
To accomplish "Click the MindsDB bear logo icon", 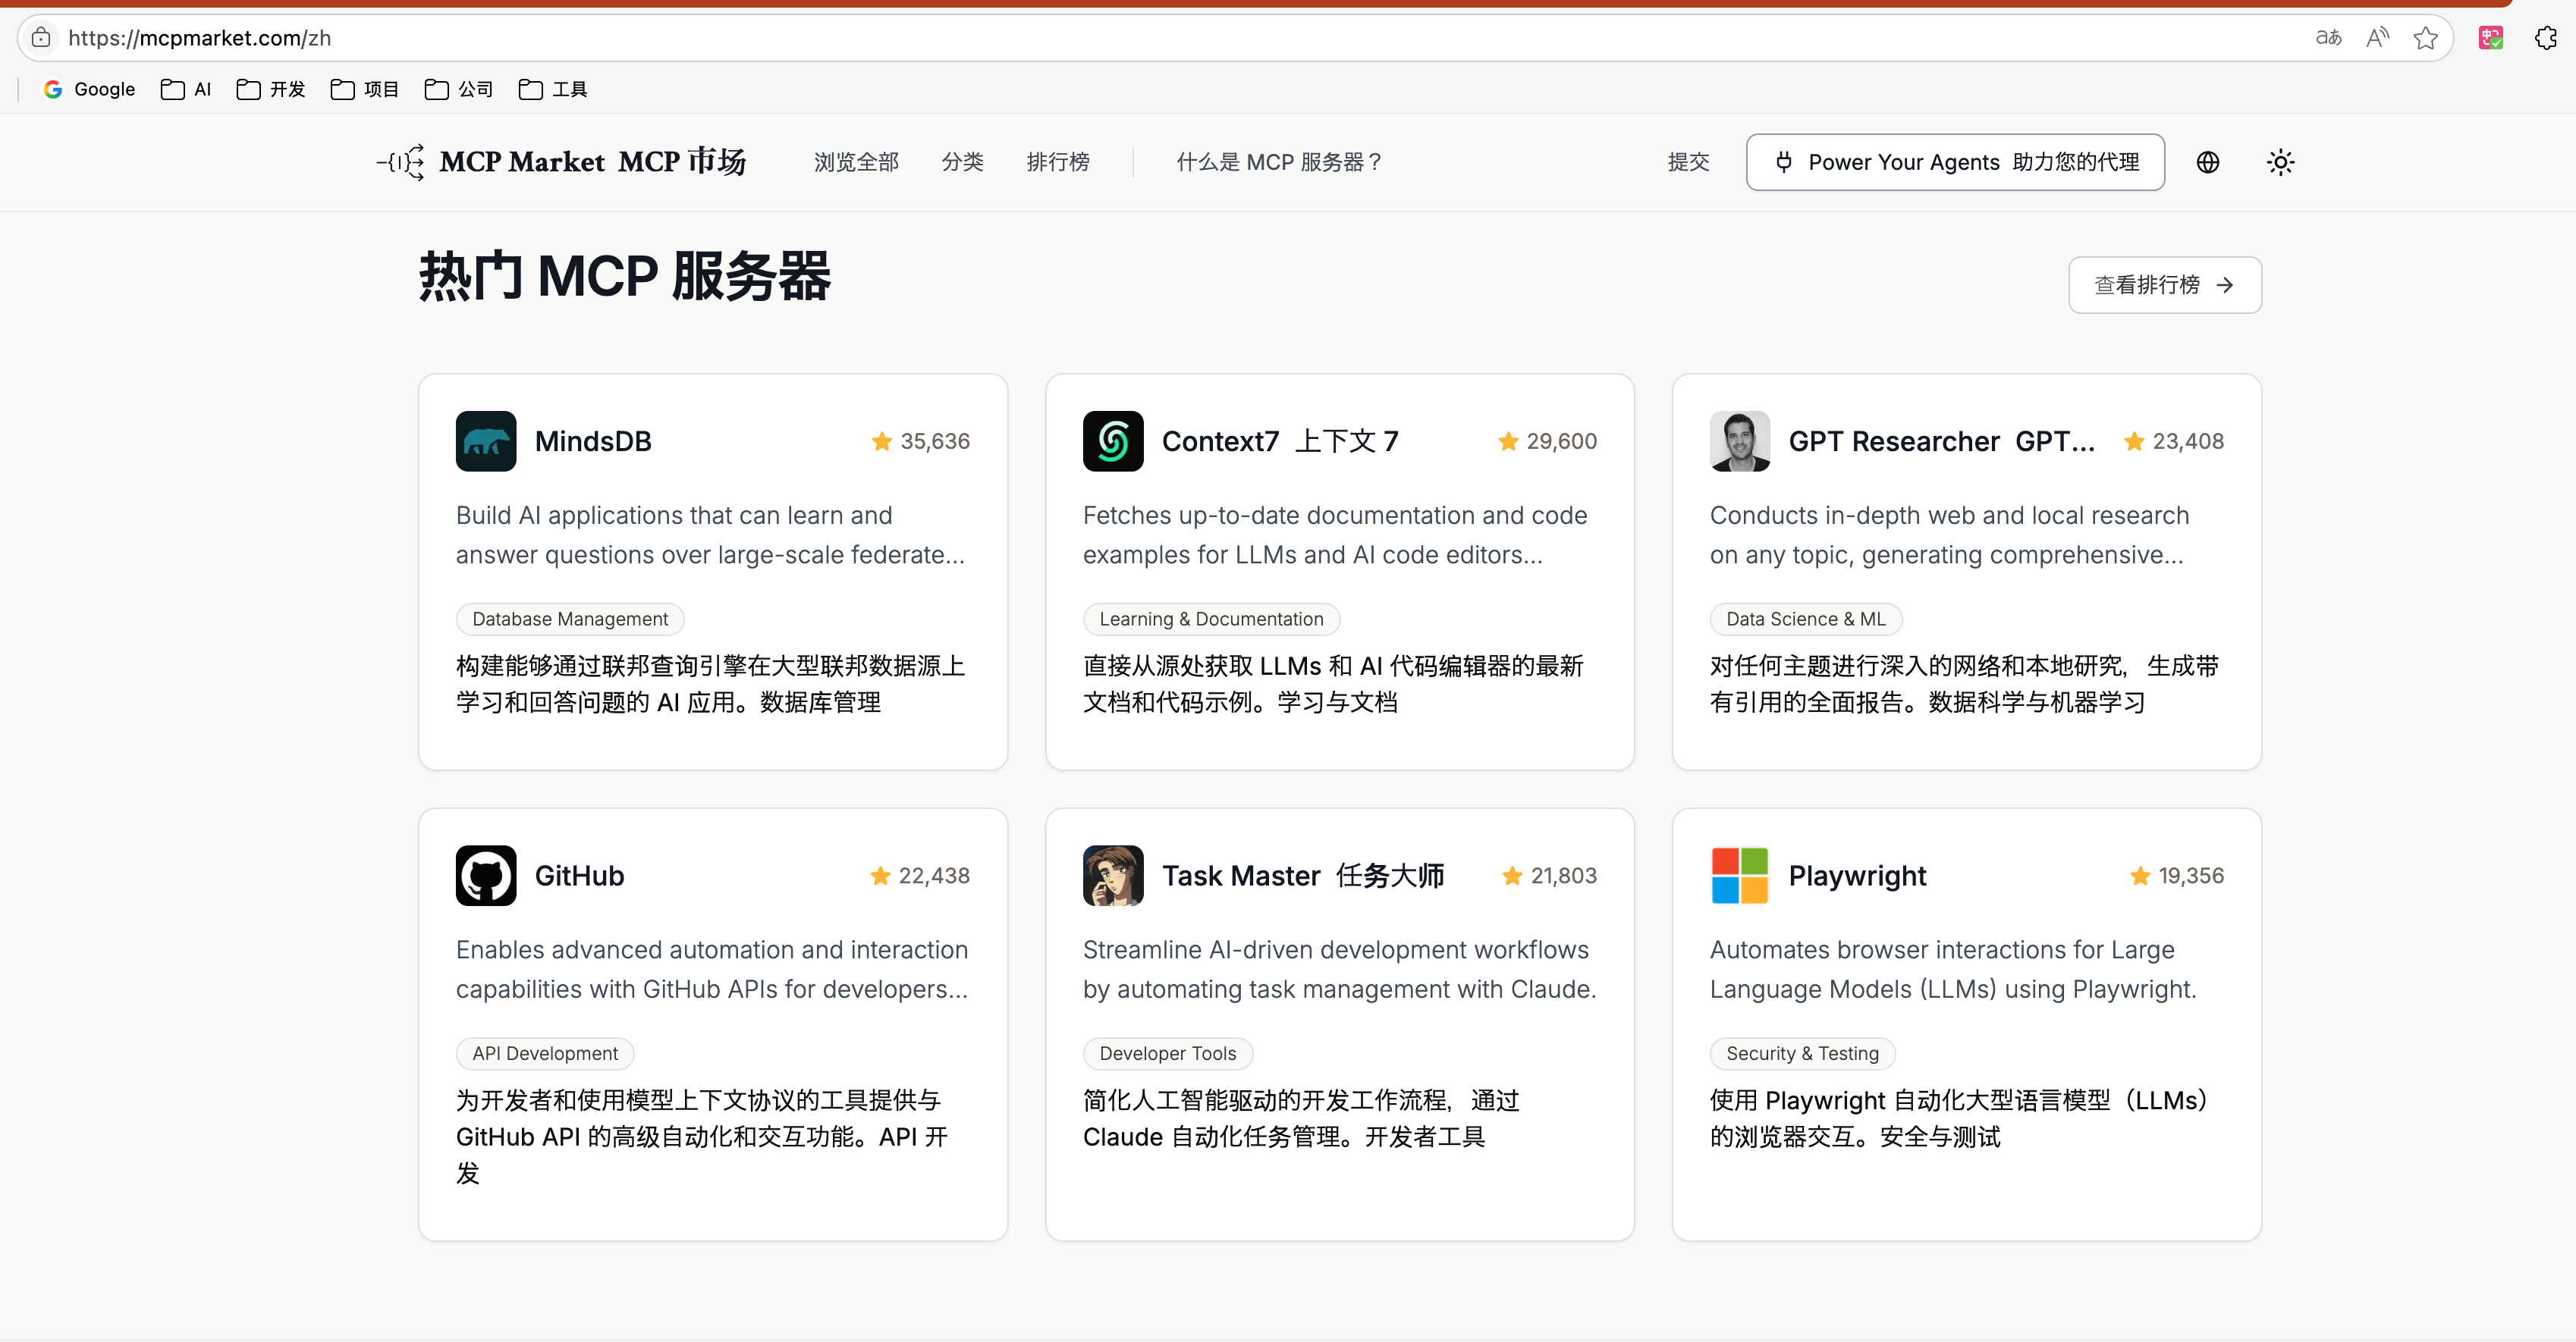I will click(486, 441).
